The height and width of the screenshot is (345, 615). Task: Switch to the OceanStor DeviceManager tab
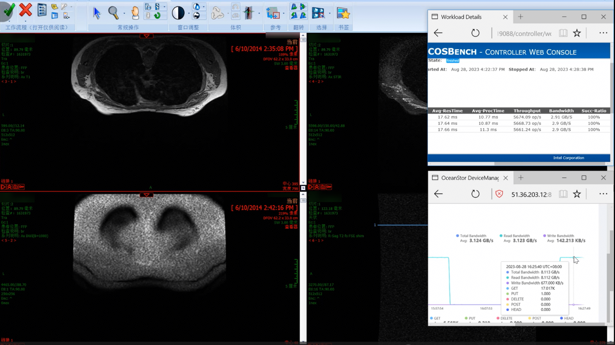470,178
